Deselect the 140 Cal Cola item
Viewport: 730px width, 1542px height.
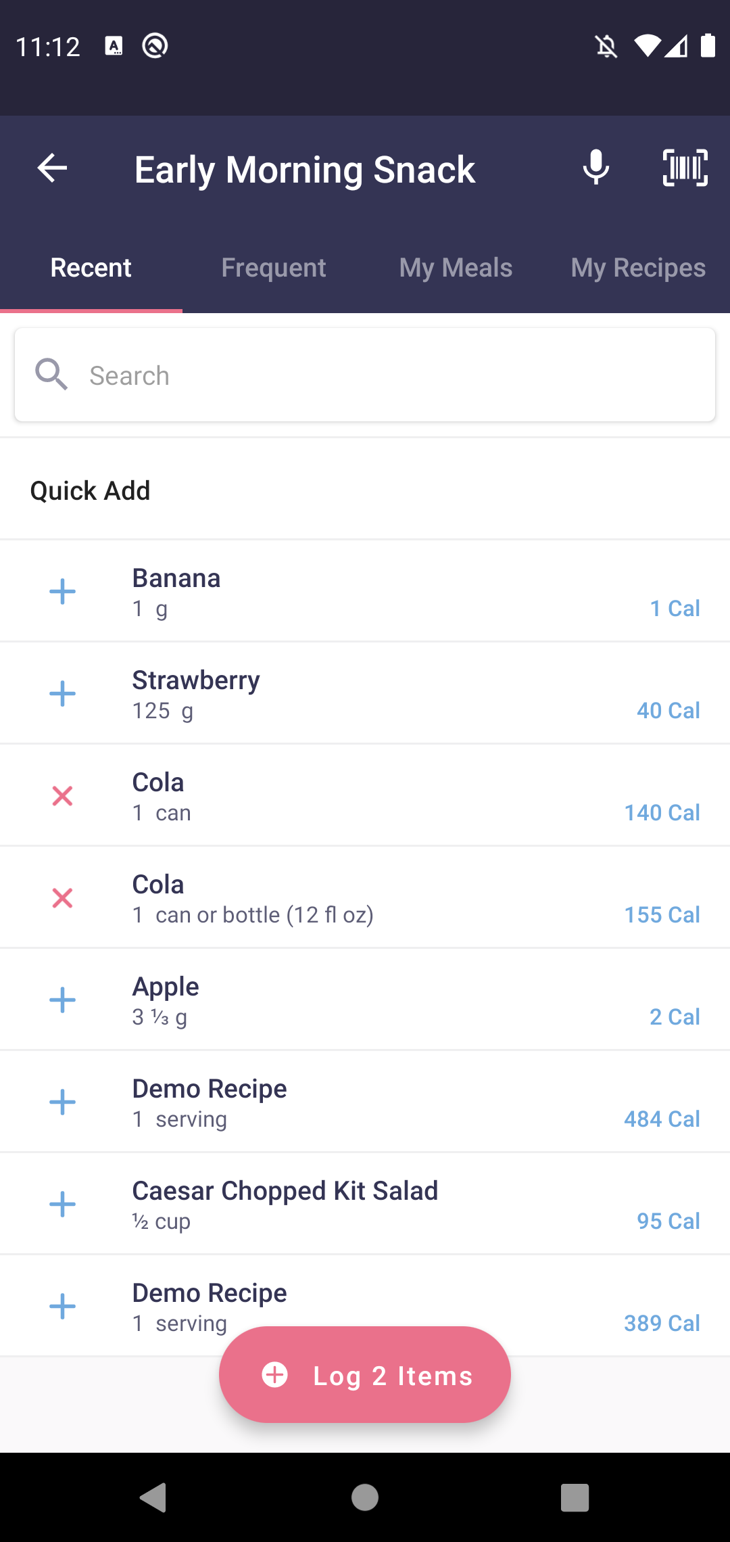coord(62,796)
